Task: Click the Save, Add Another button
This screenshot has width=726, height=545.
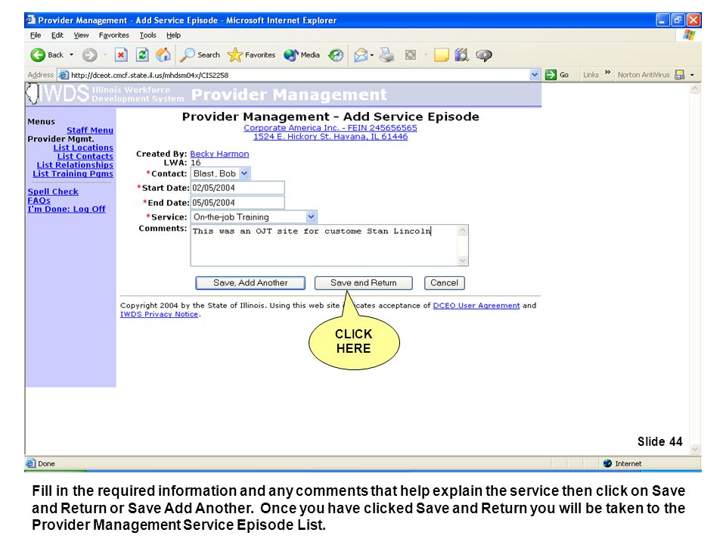Action: click(x=250, y=282)
